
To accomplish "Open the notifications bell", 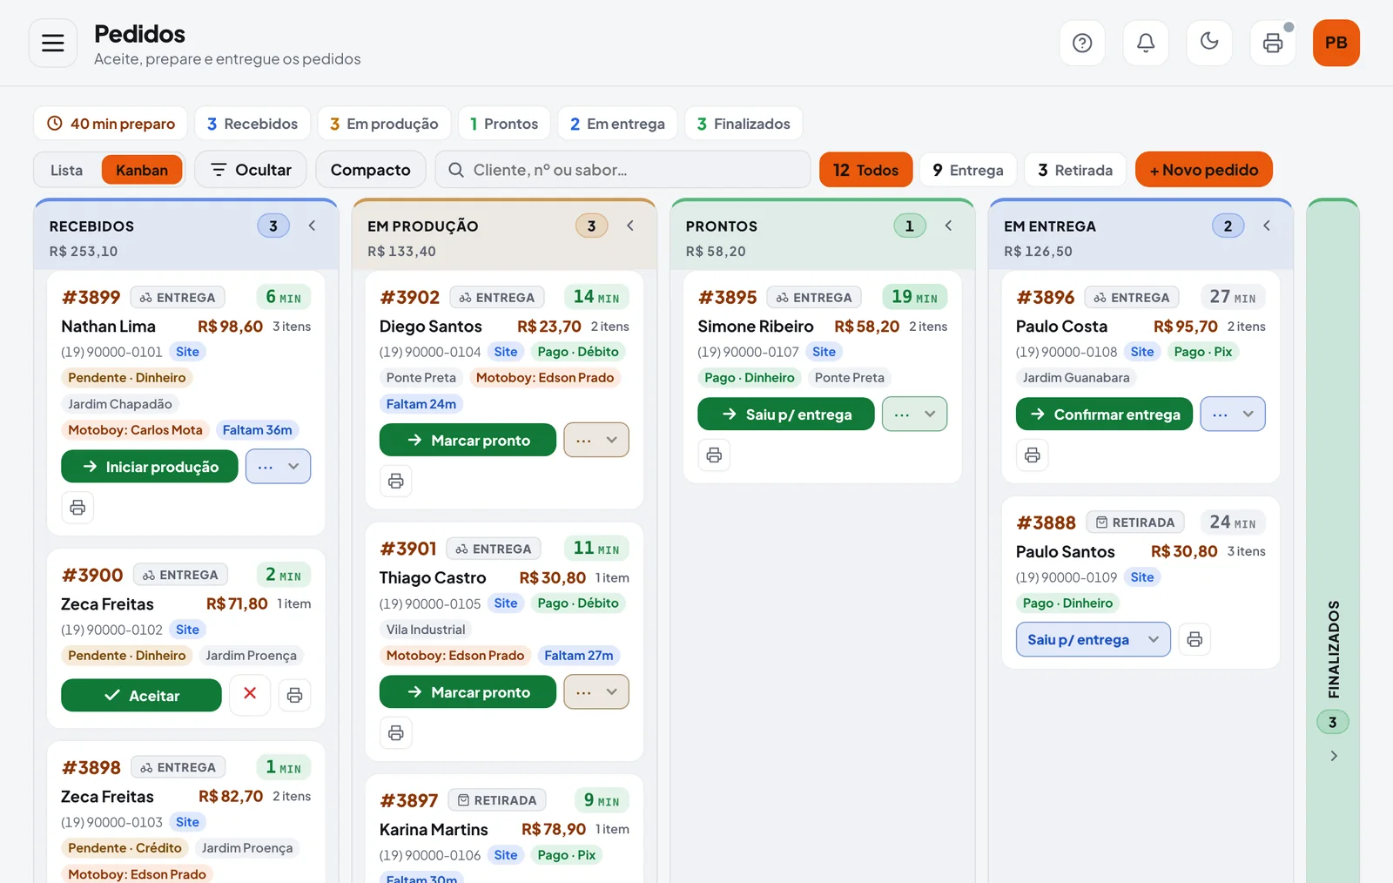I will (1146, 43).
